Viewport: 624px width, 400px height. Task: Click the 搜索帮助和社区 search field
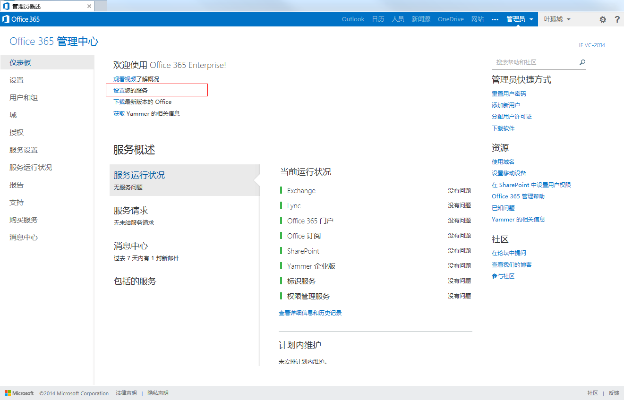(x=534, y=62)
